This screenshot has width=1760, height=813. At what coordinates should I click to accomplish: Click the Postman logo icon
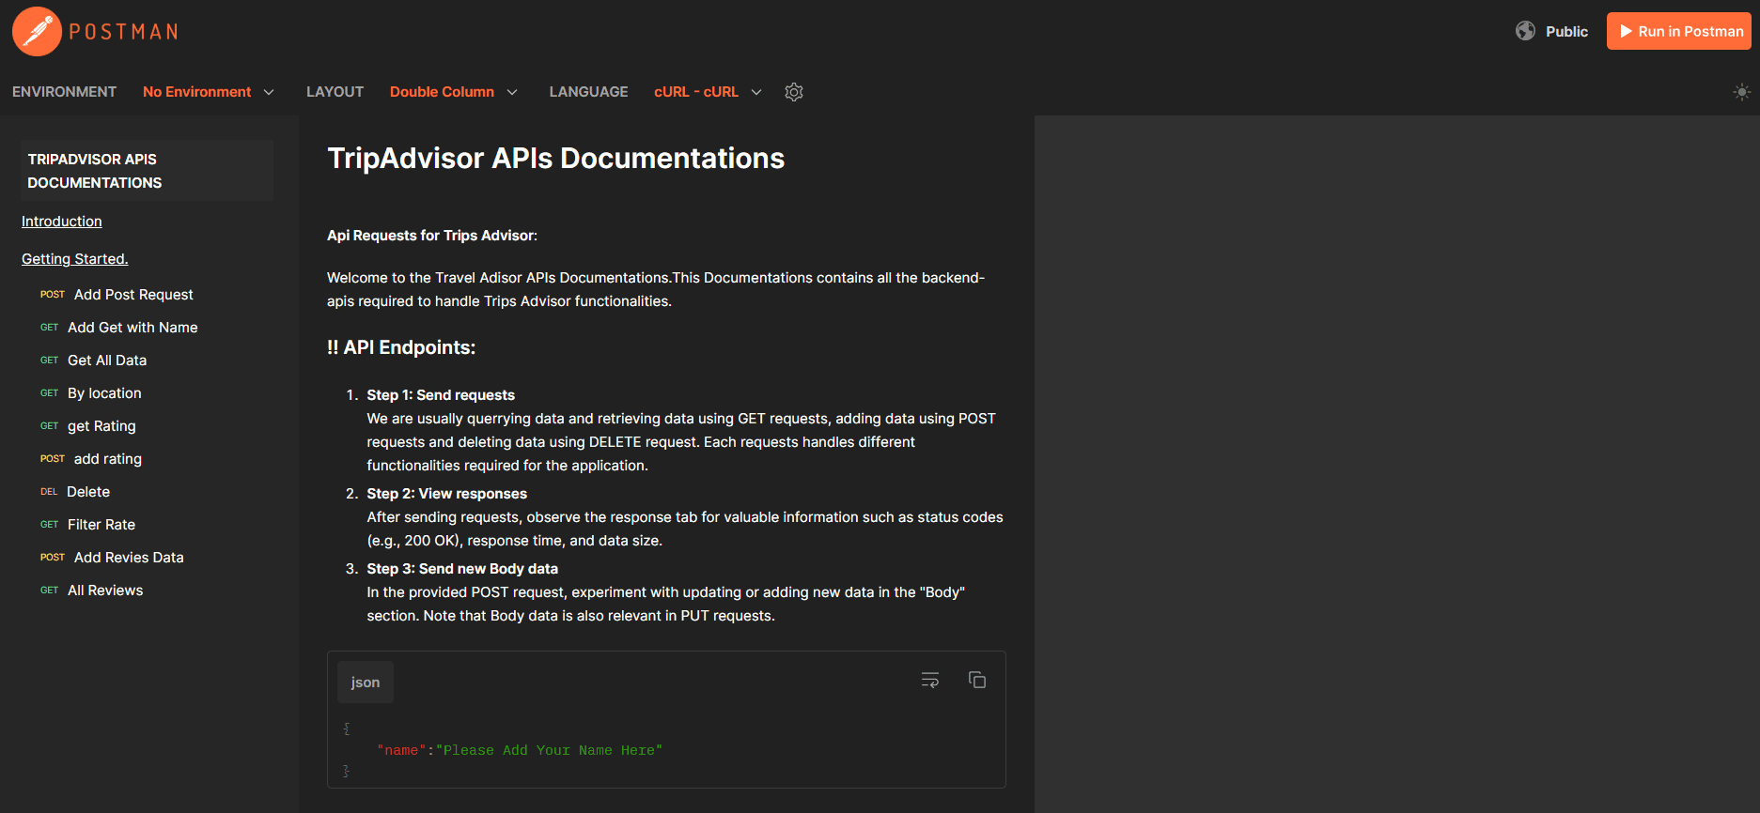(x=37, y=31)
